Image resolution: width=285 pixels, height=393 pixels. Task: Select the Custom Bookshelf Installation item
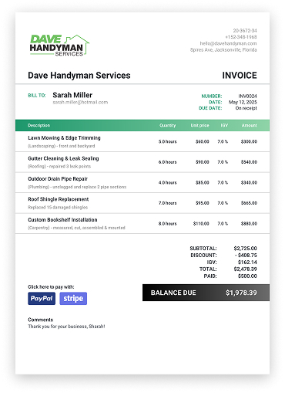[62, 220]
